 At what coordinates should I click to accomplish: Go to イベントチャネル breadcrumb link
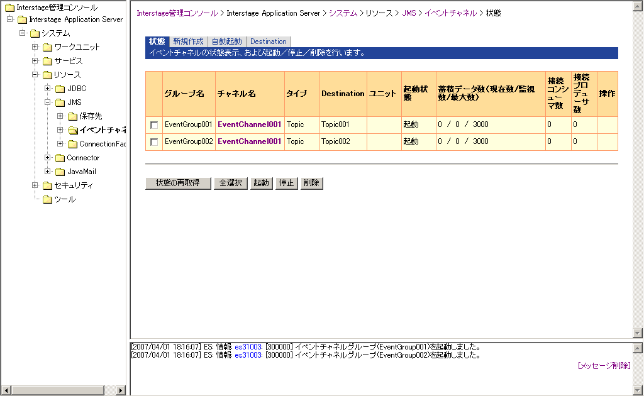pos(450,13)
